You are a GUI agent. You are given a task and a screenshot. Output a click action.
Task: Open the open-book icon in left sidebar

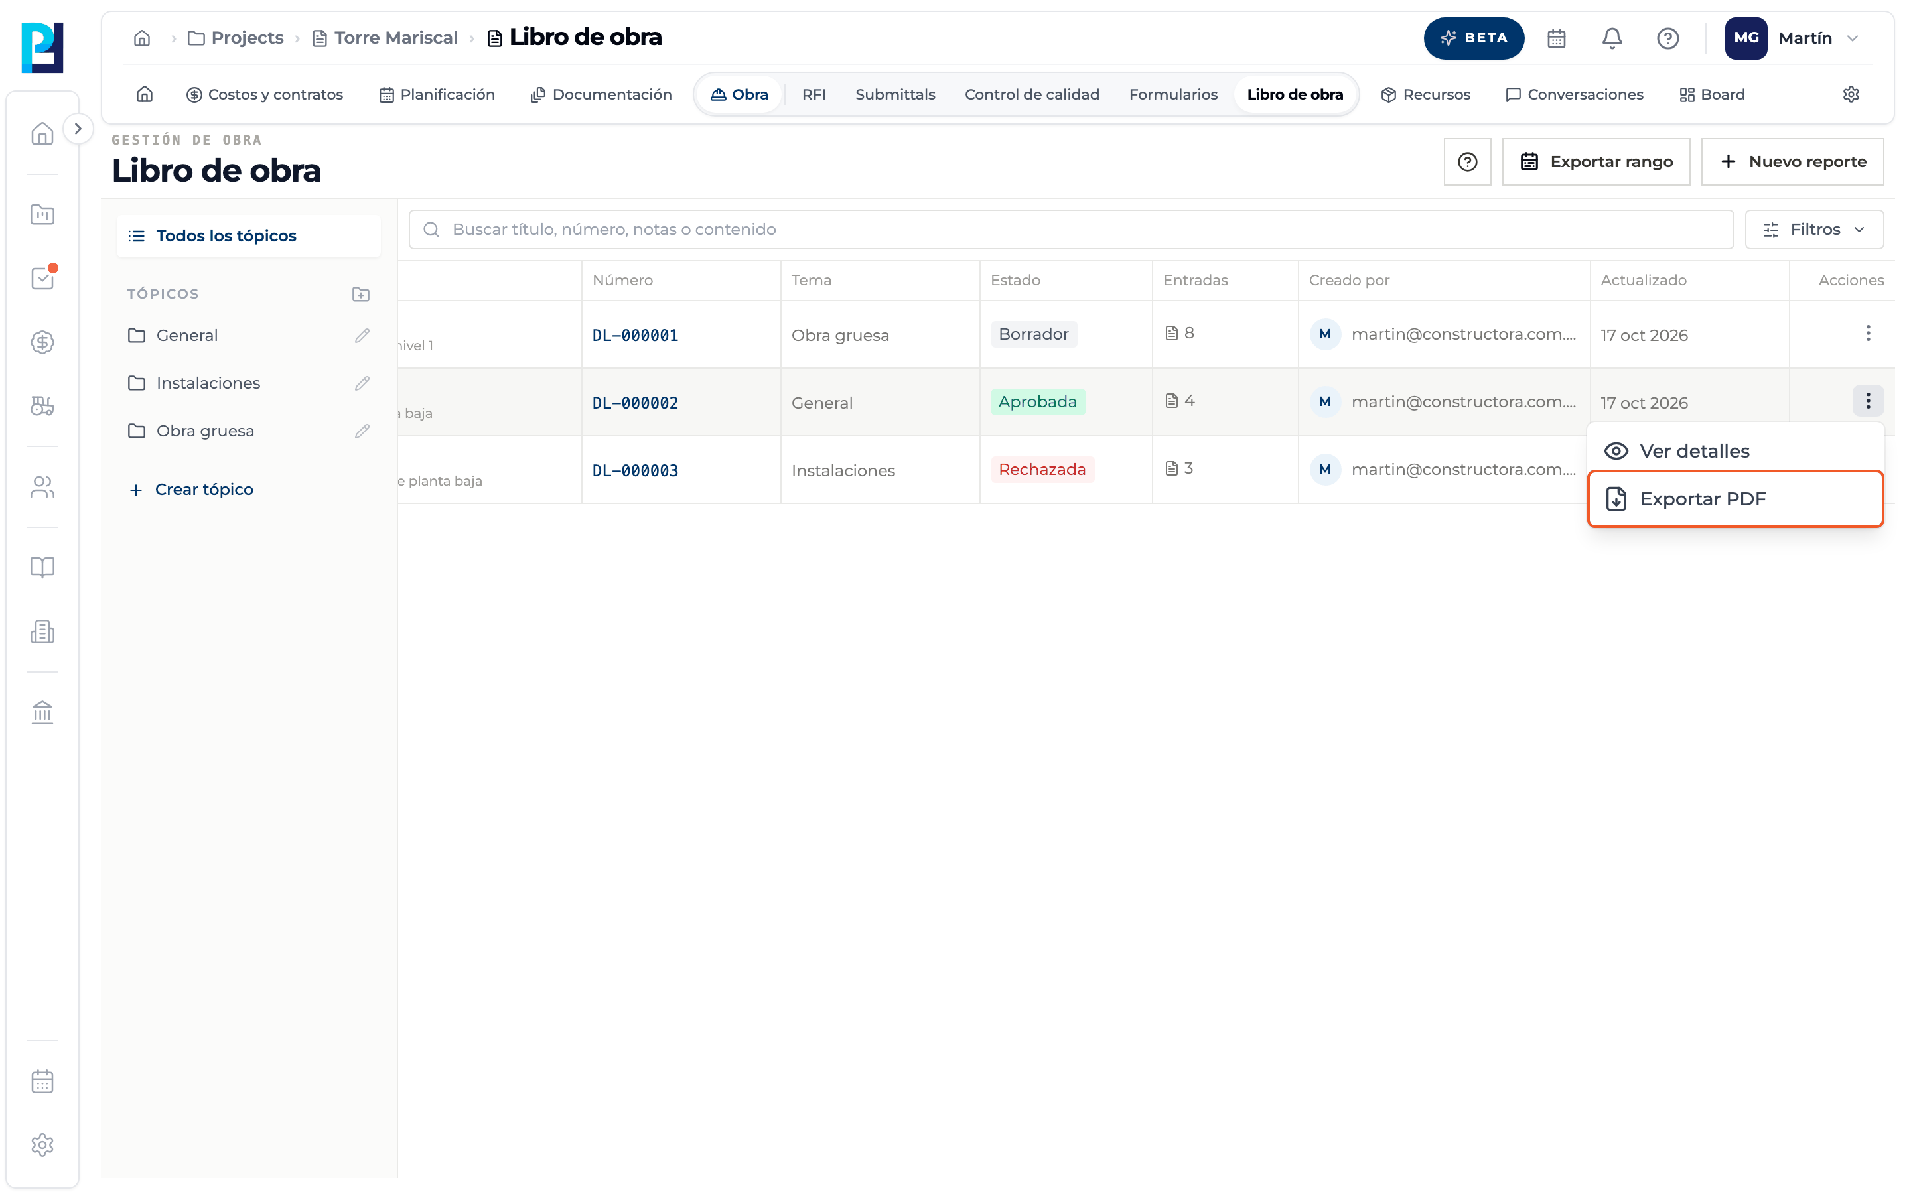click(42, 567)
